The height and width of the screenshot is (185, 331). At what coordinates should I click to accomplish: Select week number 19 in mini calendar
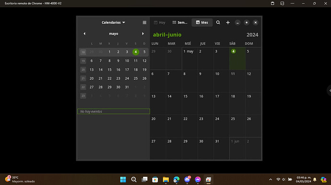pos(83,61)
